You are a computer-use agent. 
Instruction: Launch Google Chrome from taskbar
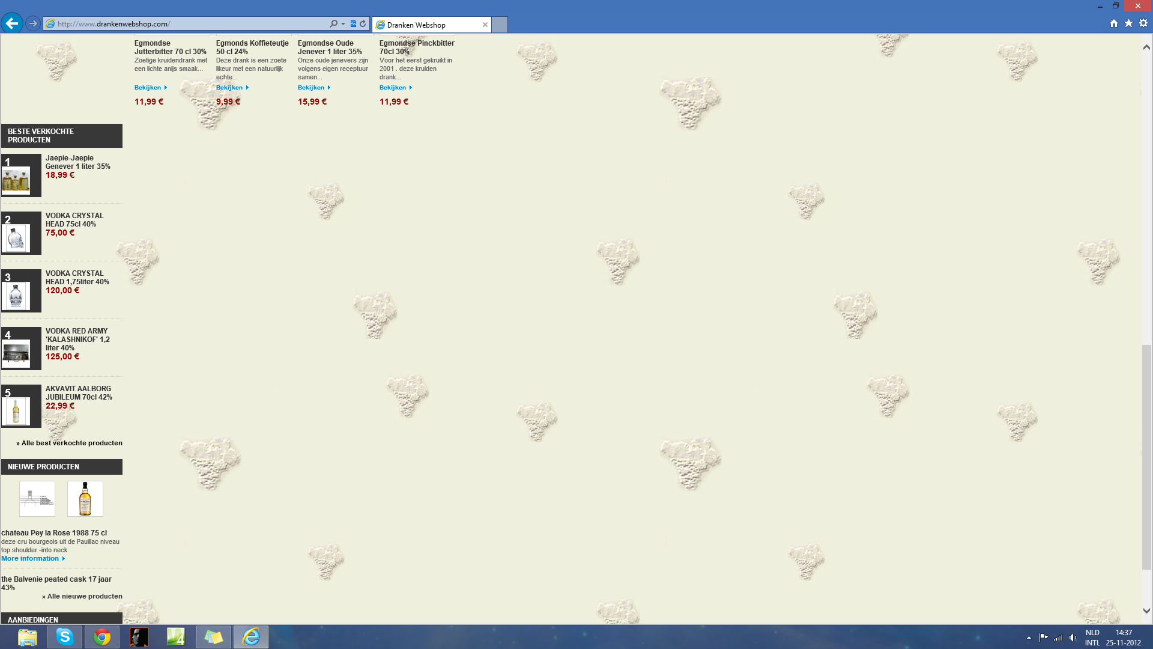point(102,636)
